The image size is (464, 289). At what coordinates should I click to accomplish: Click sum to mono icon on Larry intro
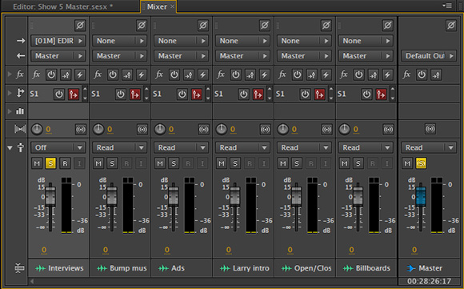pos(265,129)
